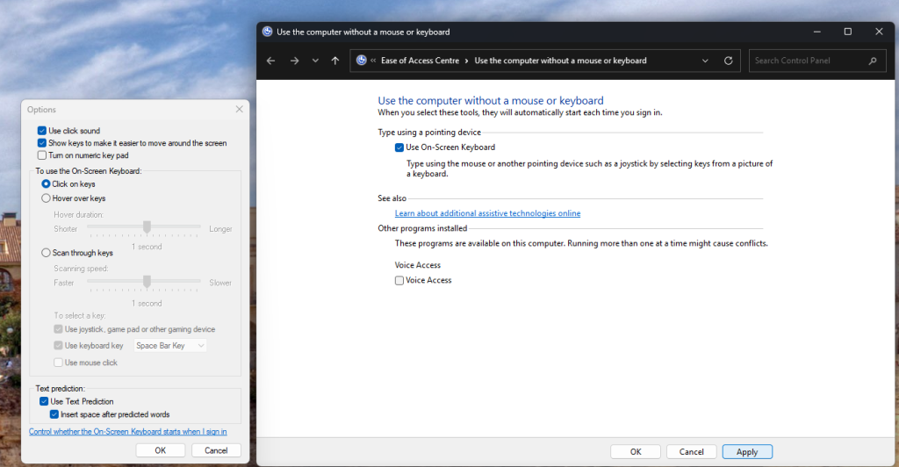The width and height of the screenshot is (899, 467).
Task: Select the Scan through keys option
Action: 47,253
